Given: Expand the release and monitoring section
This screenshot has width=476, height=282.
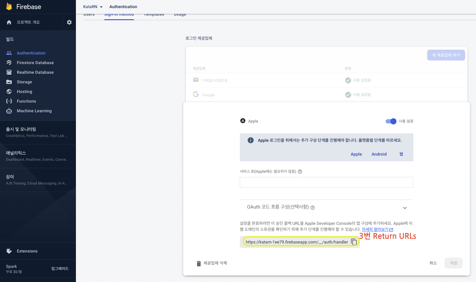Looking at the screenshot, I should point(38,132).
